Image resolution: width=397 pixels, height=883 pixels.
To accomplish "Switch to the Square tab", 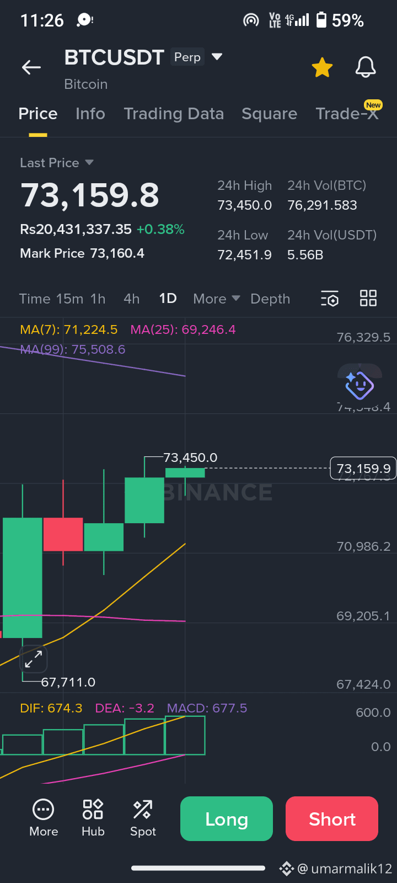I will [x=269, y=114].
